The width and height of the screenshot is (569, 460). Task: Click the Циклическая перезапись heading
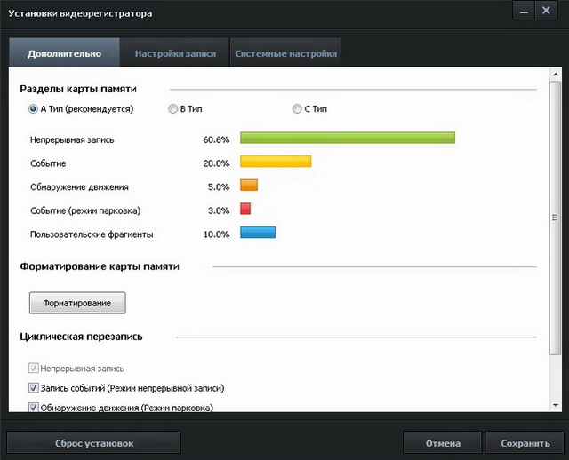coord(81,337)
